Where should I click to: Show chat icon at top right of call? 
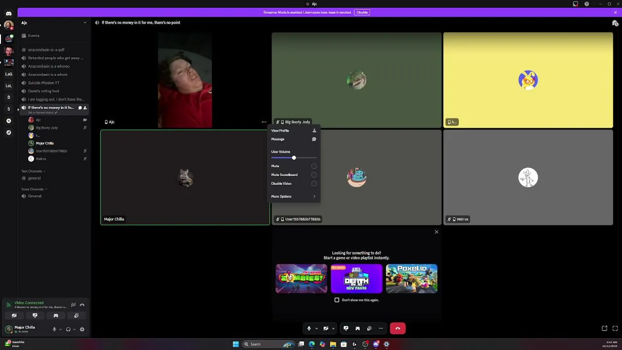pos(615,23)
